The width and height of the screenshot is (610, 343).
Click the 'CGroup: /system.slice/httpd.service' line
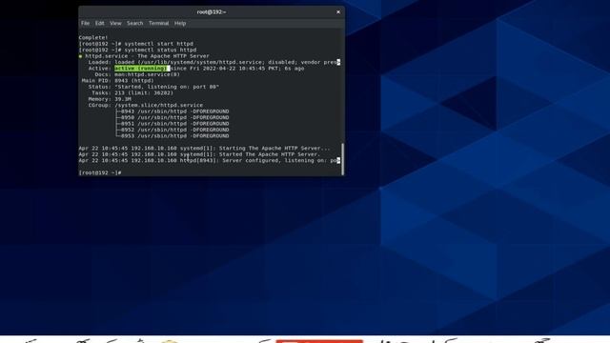[146, 106]
